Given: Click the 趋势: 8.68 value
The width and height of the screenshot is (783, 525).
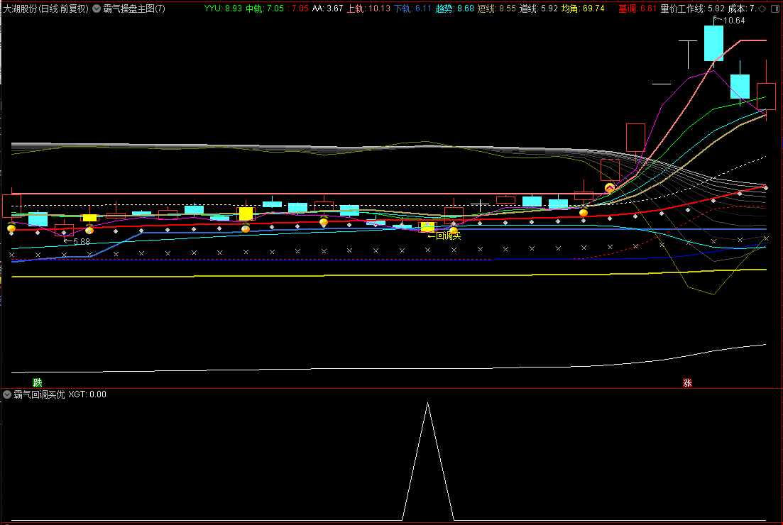Looking at the screenshot, I should [454, 9].
